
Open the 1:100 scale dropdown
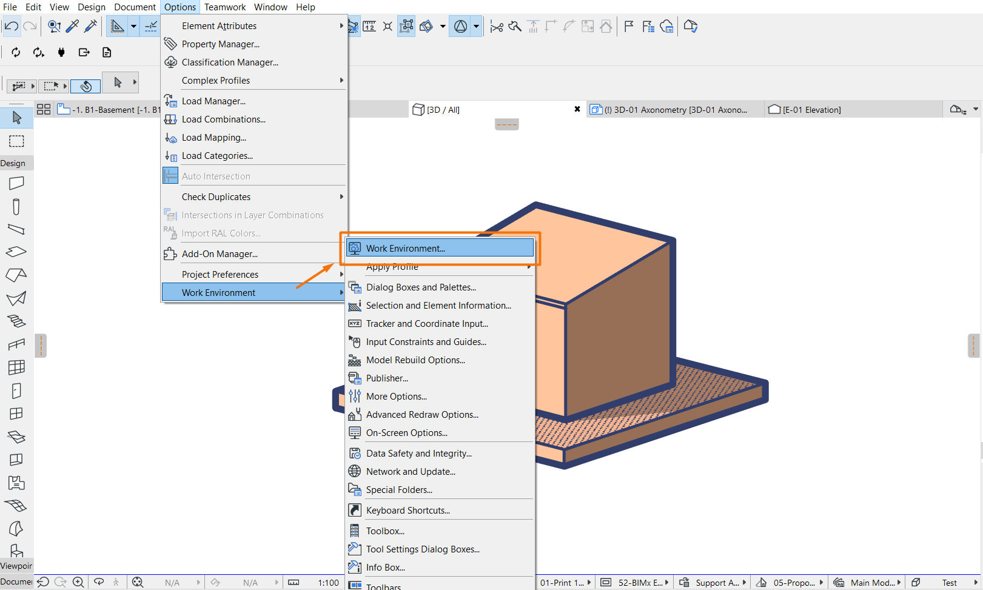coord(328,583)
